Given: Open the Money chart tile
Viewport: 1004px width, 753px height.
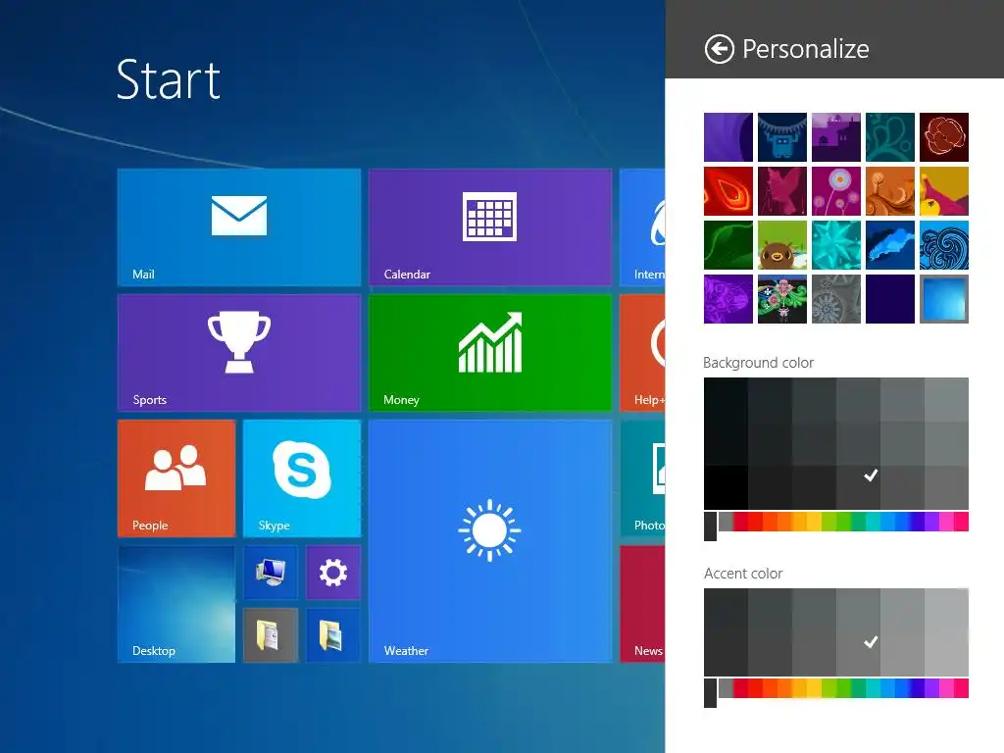Looking at the screenshot, I should tap(490, 353).
